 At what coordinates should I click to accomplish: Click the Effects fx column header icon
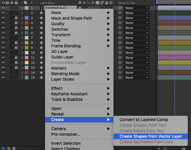[x=92, y=3]
